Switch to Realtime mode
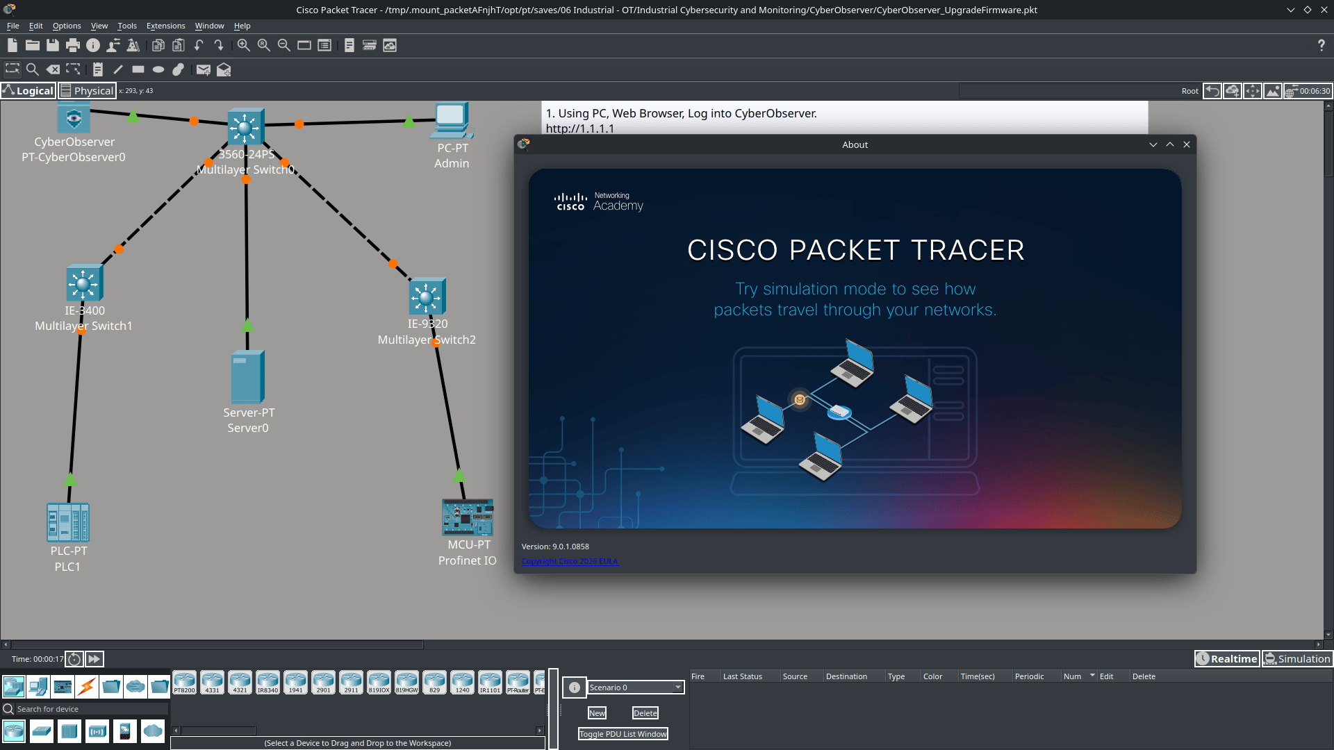 point(1227,659)
